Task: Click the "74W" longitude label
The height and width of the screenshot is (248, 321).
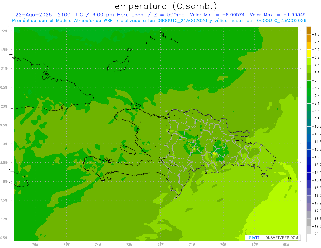Action: (98, 244)
